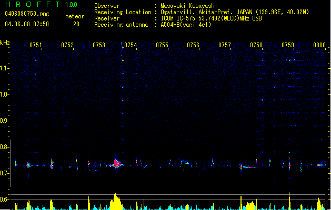331x210 pixels.
Task: Click the 0756 time marker
Action: pyautogui.click(x=193, y=45)
